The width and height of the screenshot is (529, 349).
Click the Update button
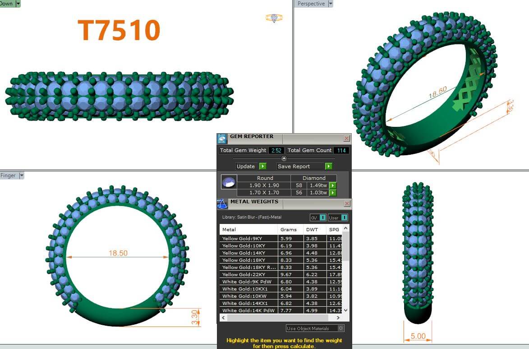246,166
